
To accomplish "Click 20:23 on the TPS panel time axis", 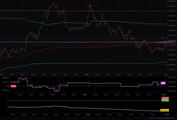I will click(x=167, y=115).
